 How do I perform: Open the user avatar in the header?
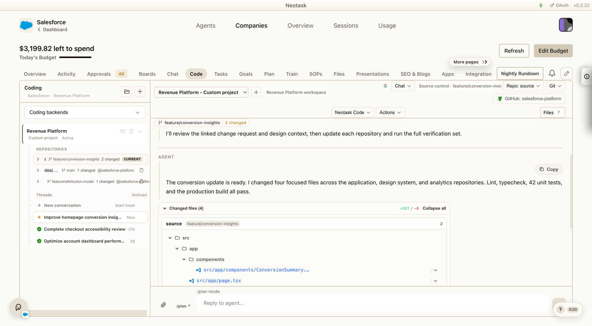click(565, 25)
